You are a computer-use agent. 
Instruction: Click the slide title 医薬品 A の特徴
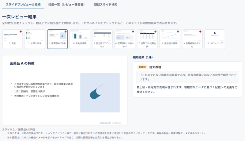22,63
